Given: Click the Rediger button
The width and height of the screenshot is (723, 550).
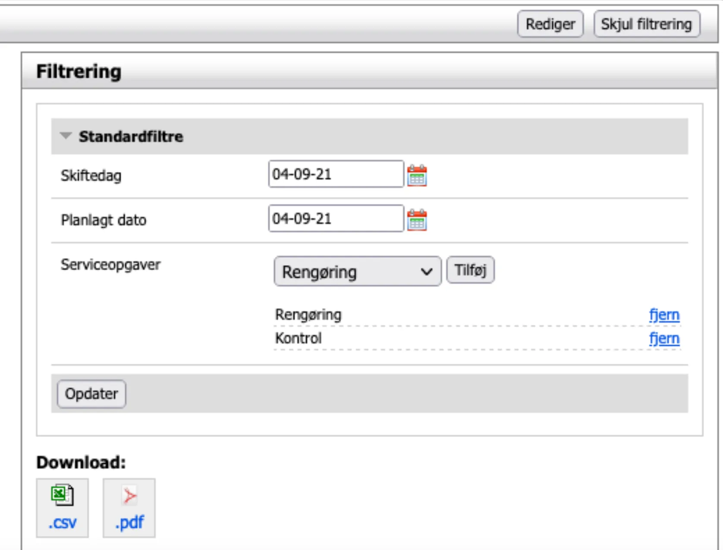Looking at the screenshot, I should (x=550, y=24).
